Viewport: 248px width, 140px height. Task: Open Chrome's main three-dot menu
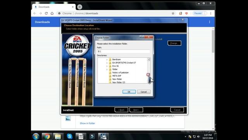coord(211,13)
